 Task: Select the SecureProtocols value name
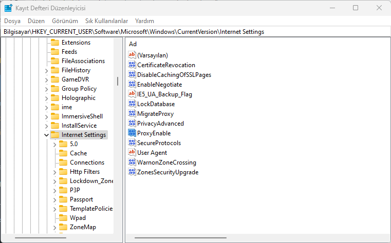click(159, 143)
